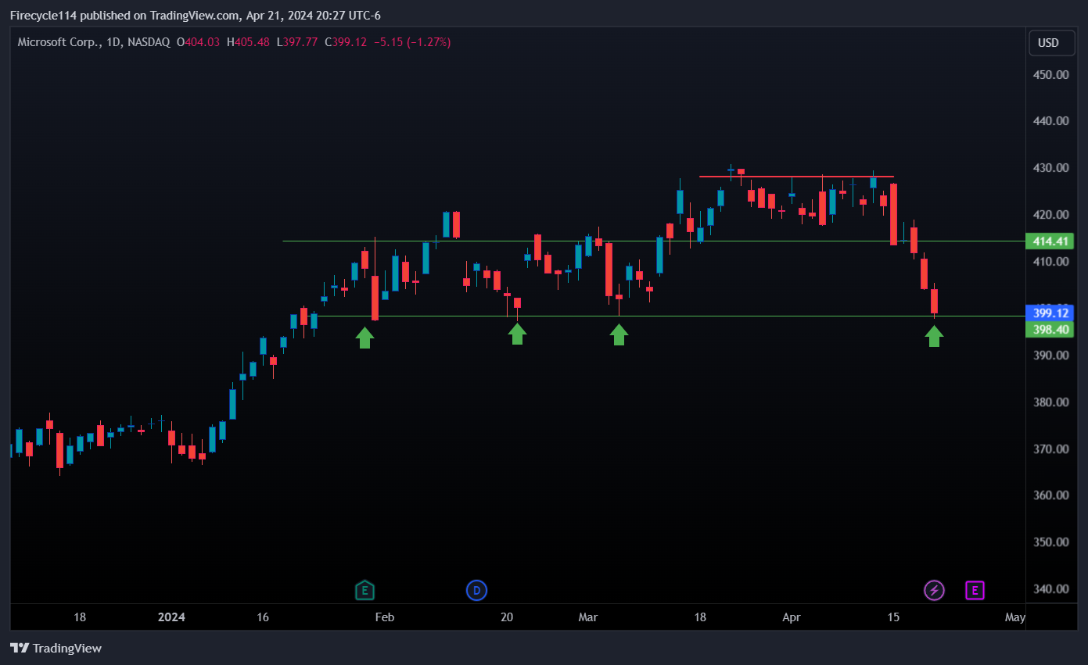Screen dimensions: 1088x665
Task: Select the 398.40 green price label
Action: [1049, 329]
